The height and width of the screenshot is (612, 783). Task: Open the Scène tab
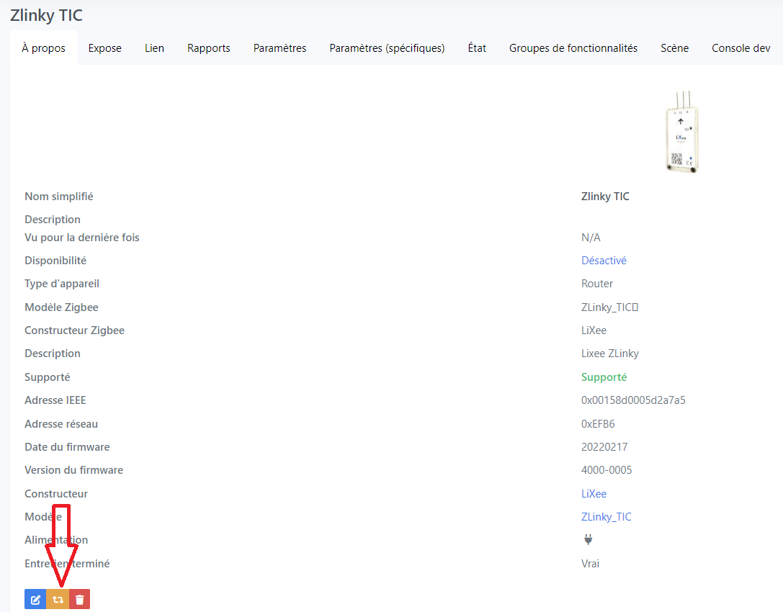(x=675, y=48)
